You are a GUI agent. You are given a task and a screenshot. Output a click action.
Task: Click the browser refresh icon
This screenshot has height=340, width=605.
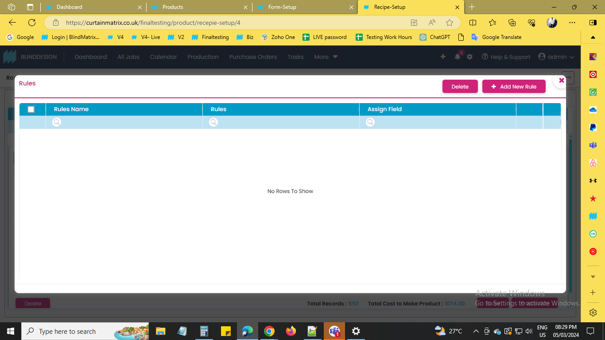tap(32, 23)
